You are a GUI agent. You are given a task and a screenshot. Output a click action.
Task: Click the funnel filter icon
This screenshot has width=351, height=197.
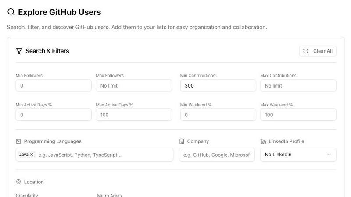pos(19,51)
